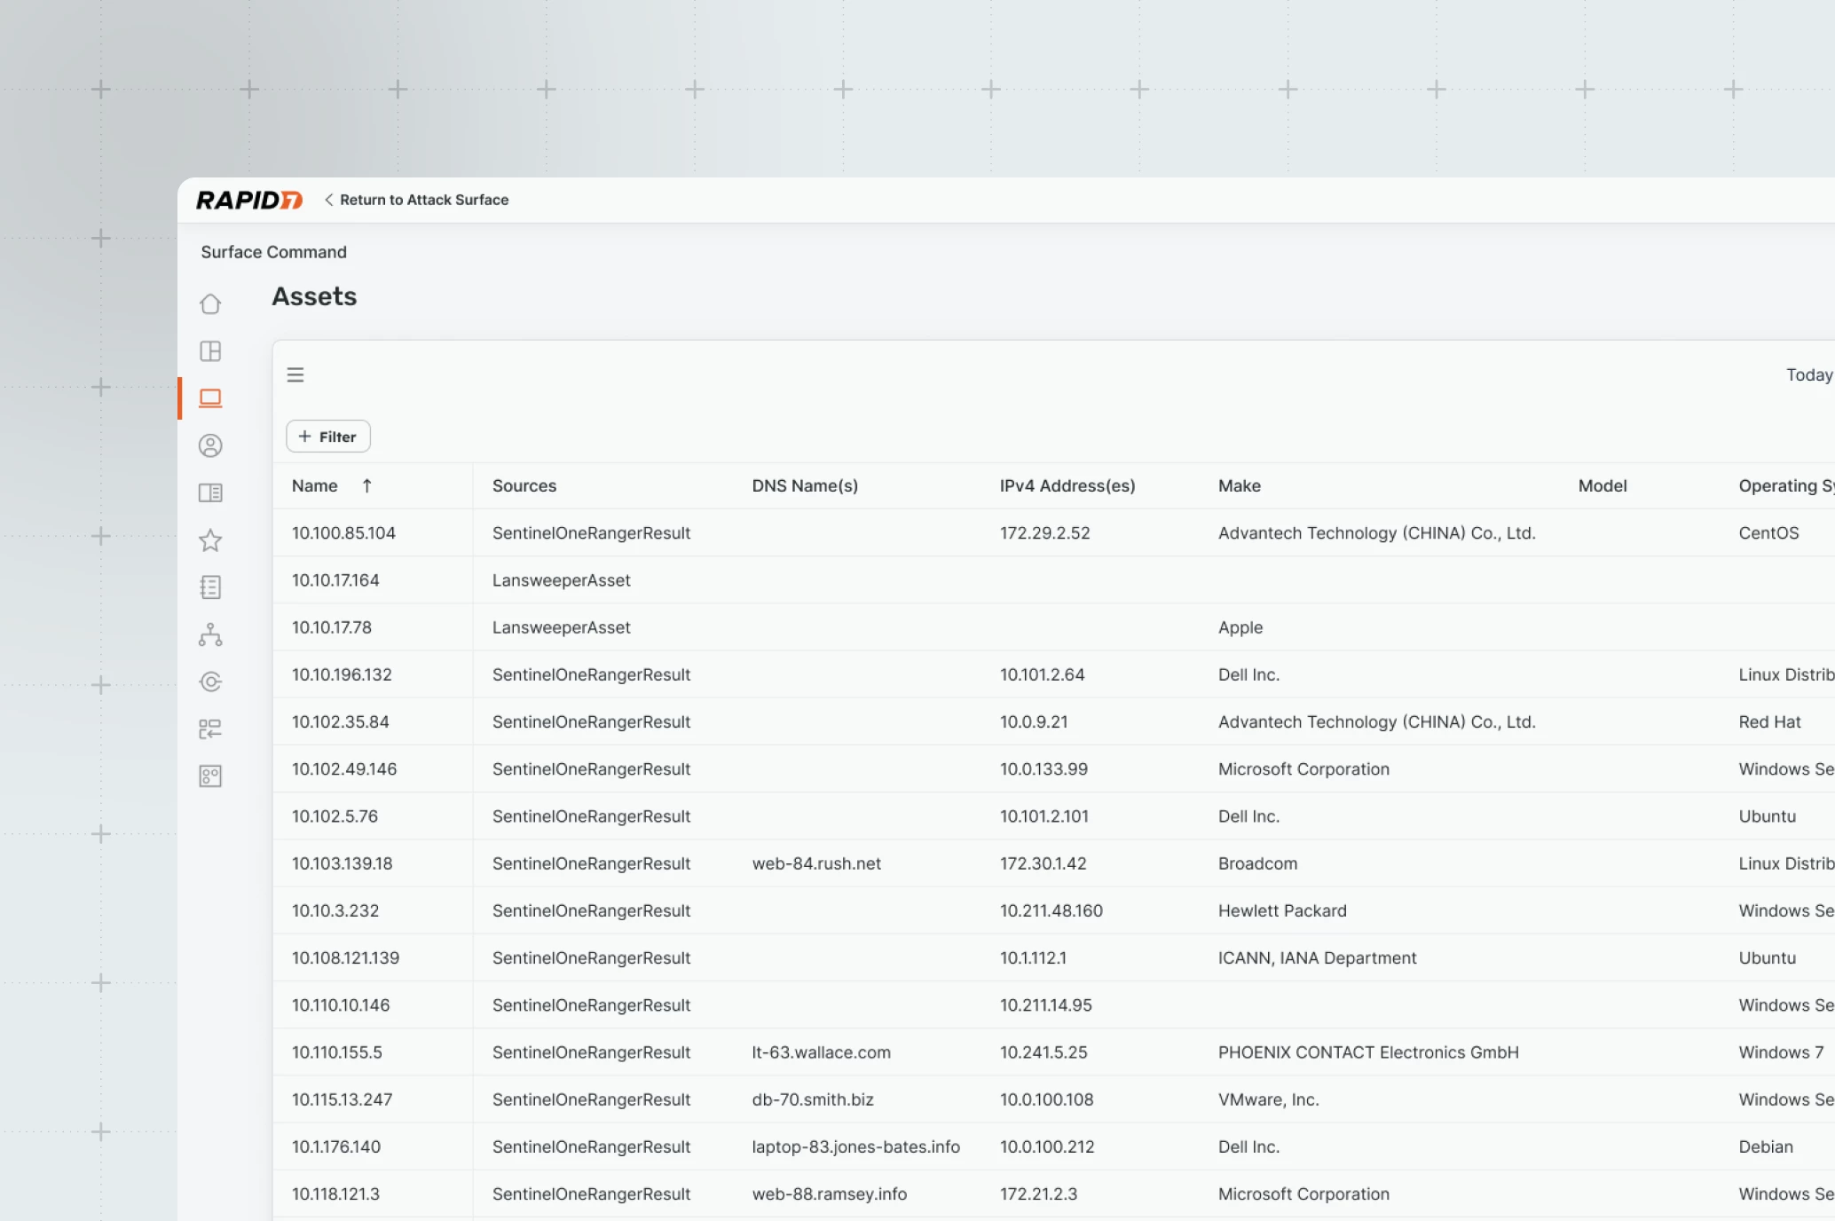Image resolution: width=1835 pixels, height=1221 pixels.
Task: Click the Model column header
Action: [x=1603, y=485]
